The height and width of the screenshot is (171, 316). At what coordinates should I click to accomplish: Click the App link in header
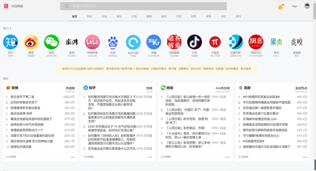coord(294,6)
